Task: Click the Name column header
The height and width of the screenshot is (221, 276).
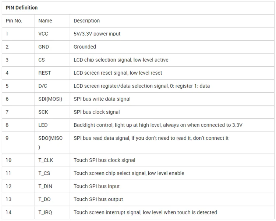Action: 45,21
